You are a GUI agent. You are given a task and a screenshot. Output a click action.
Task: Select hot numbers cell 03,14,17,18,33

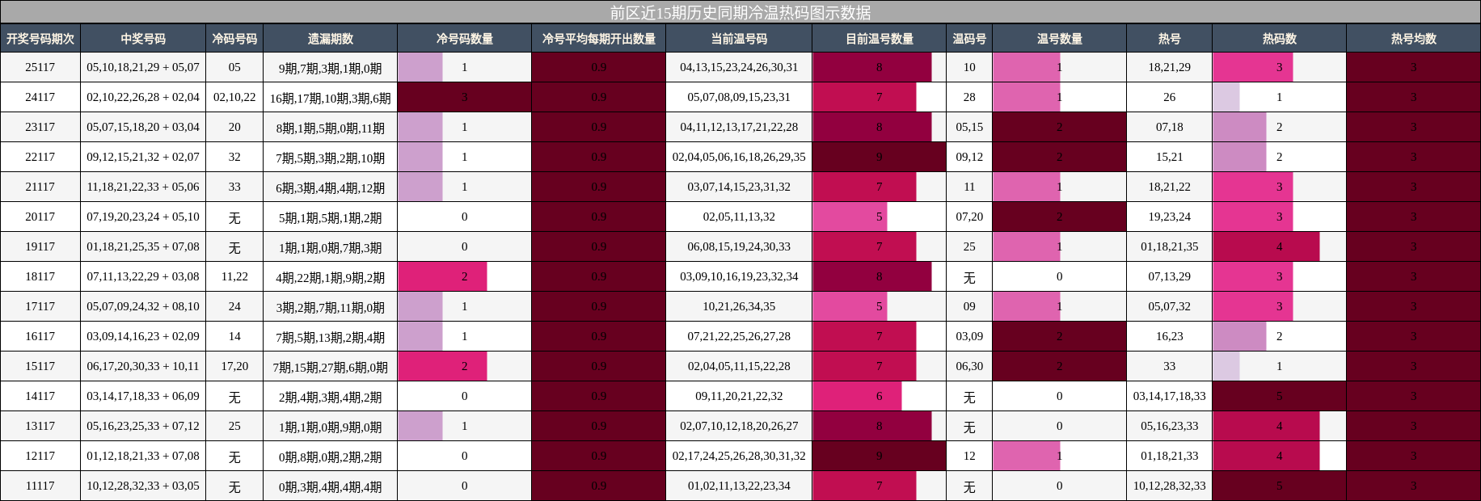pyautogui.click(x=1169, y=396)
